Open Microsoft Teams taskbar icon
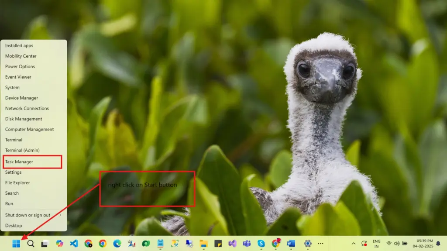447x251 pixels. pyautogui.click(x=247, y=243)
